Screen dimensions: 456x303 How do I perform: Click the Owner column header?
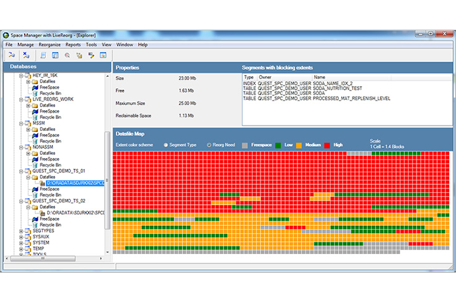tap(284, 77)
